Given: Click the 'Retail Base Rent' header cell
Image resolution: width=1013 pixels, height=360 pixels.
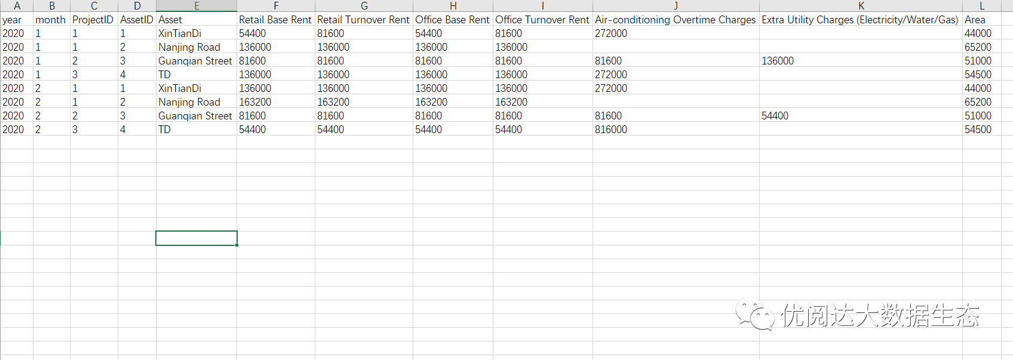Looking at the screenshot, I should (276, 20).
